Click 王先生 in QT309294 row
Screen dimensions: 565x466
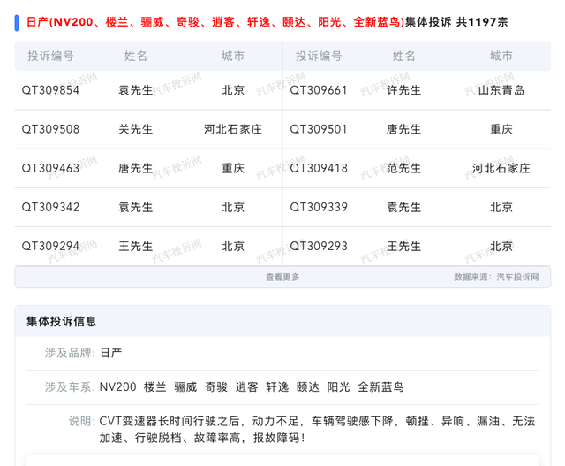point(136,246)
